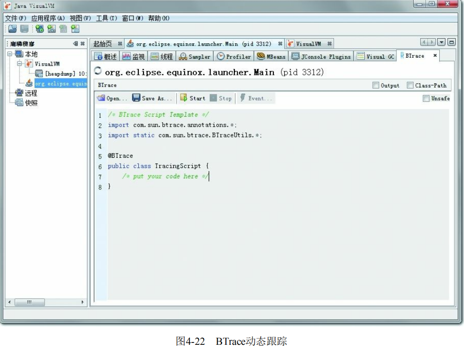Click 'import com.sun.btrace.annotations.*' line
Viewport: 464px width, 349px height.
pos(172,125)
